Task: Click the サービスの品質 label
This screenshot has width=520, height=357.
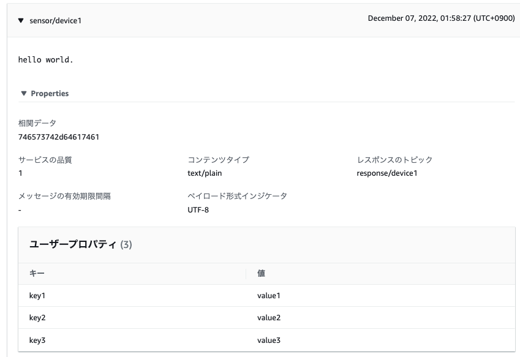Action: (x=50, y=160)
